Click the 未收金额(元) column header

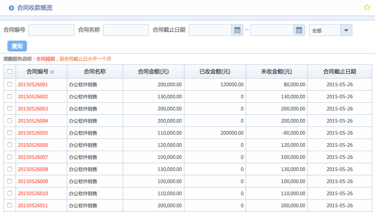[x=277, y=71]
